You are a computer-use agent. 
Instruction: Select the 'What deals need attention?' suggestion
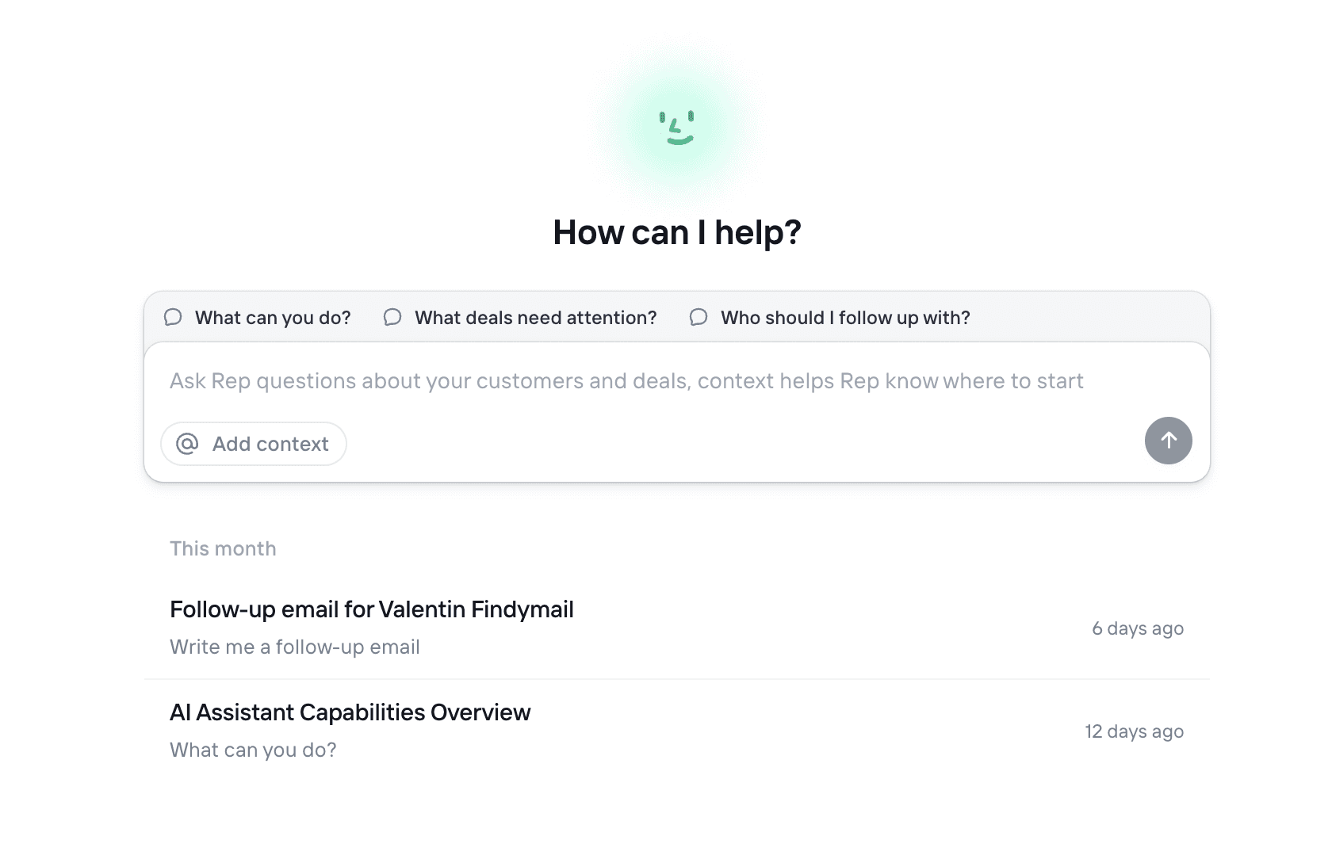(x=534, y=317)
